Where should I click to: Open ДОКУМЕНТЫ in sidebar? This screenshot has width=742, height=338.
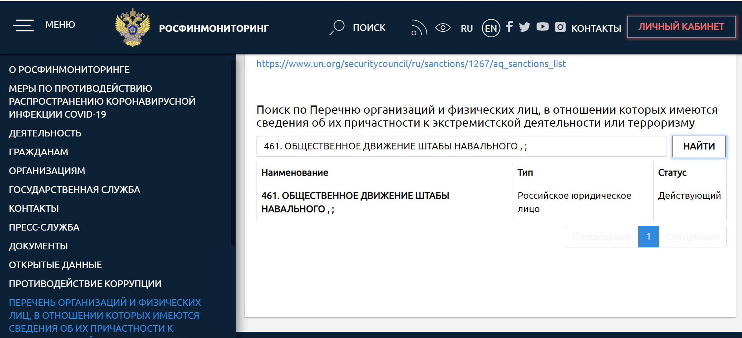pyautogui.click(x=38, y=246)
